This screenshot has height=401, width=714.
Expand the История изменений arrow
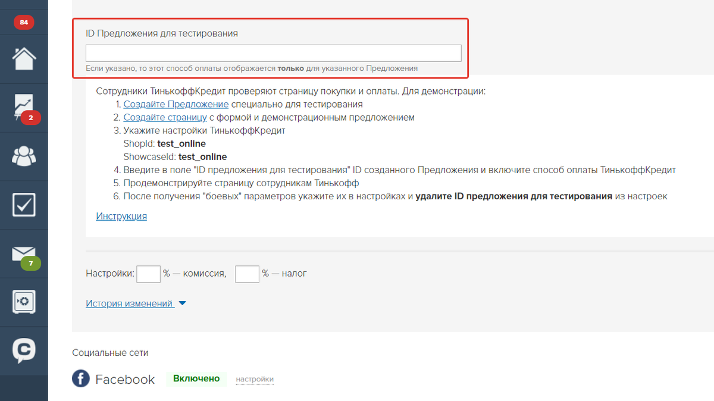tap(182, 303)
